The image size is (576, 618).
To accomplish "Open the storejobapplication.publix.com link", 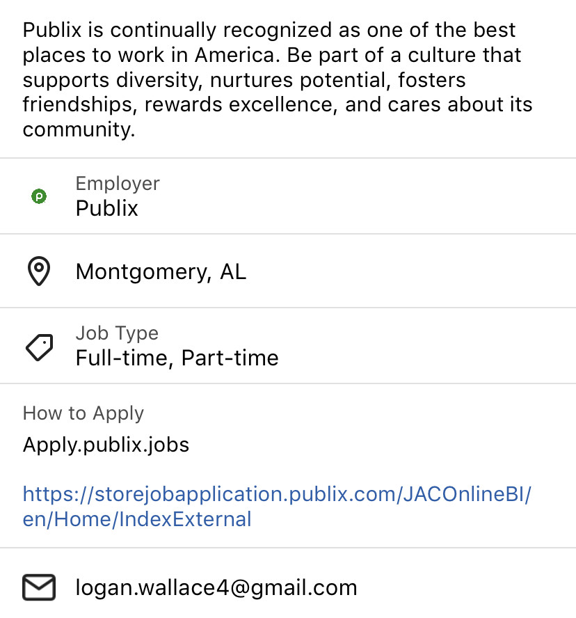I will pyautogui.click(x=277, y=506).
